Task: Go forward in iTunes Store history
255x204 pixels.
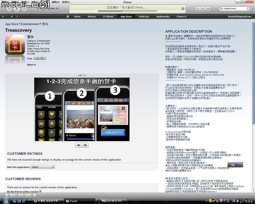Action: (18, 16)
